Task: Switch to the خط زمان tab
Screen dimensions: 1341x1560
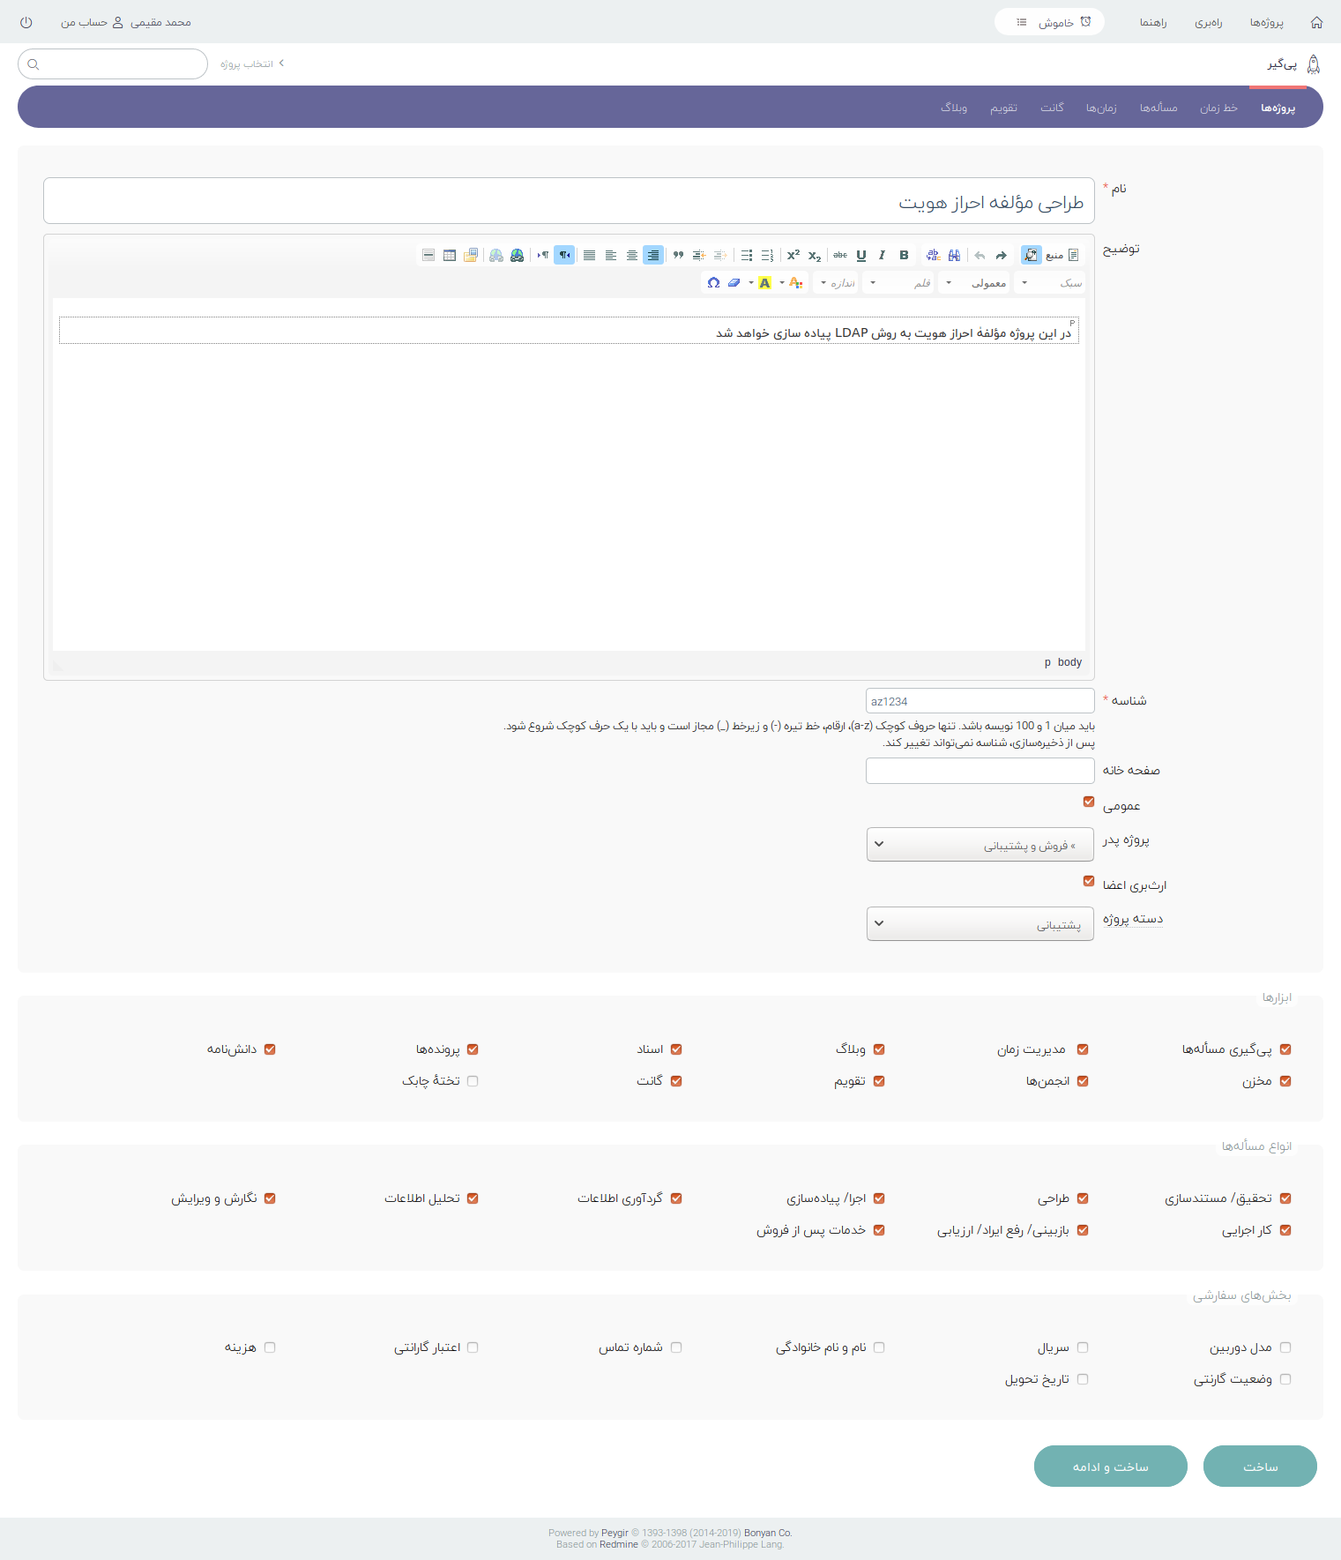Action: 1218,108
